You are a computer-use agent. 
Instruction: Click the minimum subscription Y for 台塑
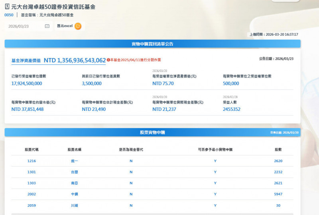(x=215, y=172)
